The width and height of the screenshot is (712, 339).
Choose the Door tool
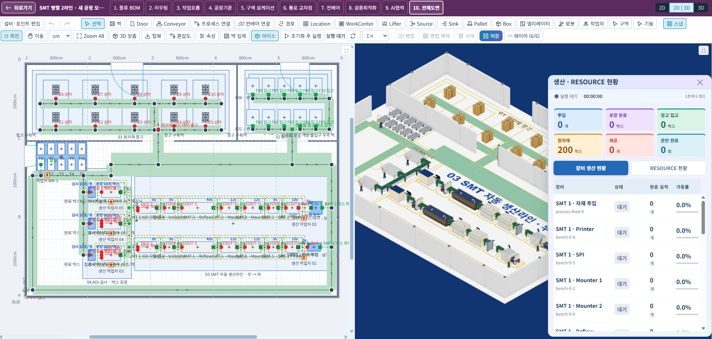point(139,24)
